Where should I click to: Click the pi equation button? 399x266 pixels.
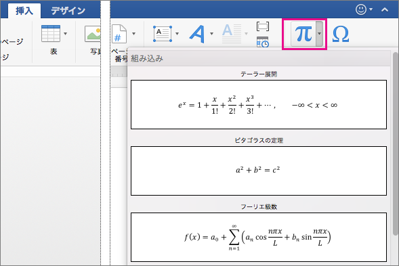click(303, 34)
